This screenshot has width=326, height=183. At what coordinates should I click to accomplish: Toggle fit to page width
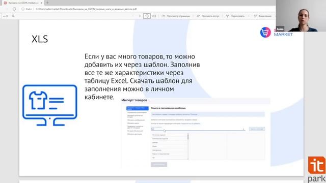coord(154,16)
